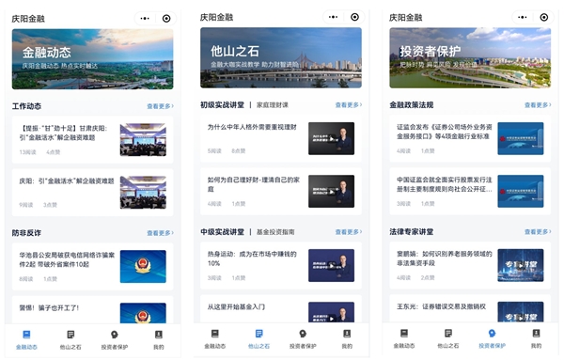Play video thumbnail for 窦鹏娟 lecture
Screen dimensions: 564x360
[521, 265]
